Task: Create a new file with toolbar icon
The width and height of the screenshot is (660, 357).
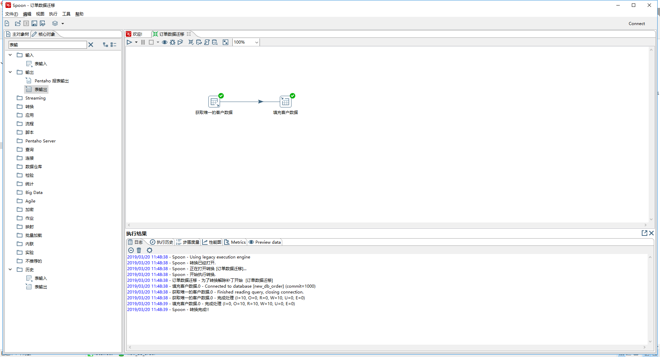Action: click(x=7, y=23)
